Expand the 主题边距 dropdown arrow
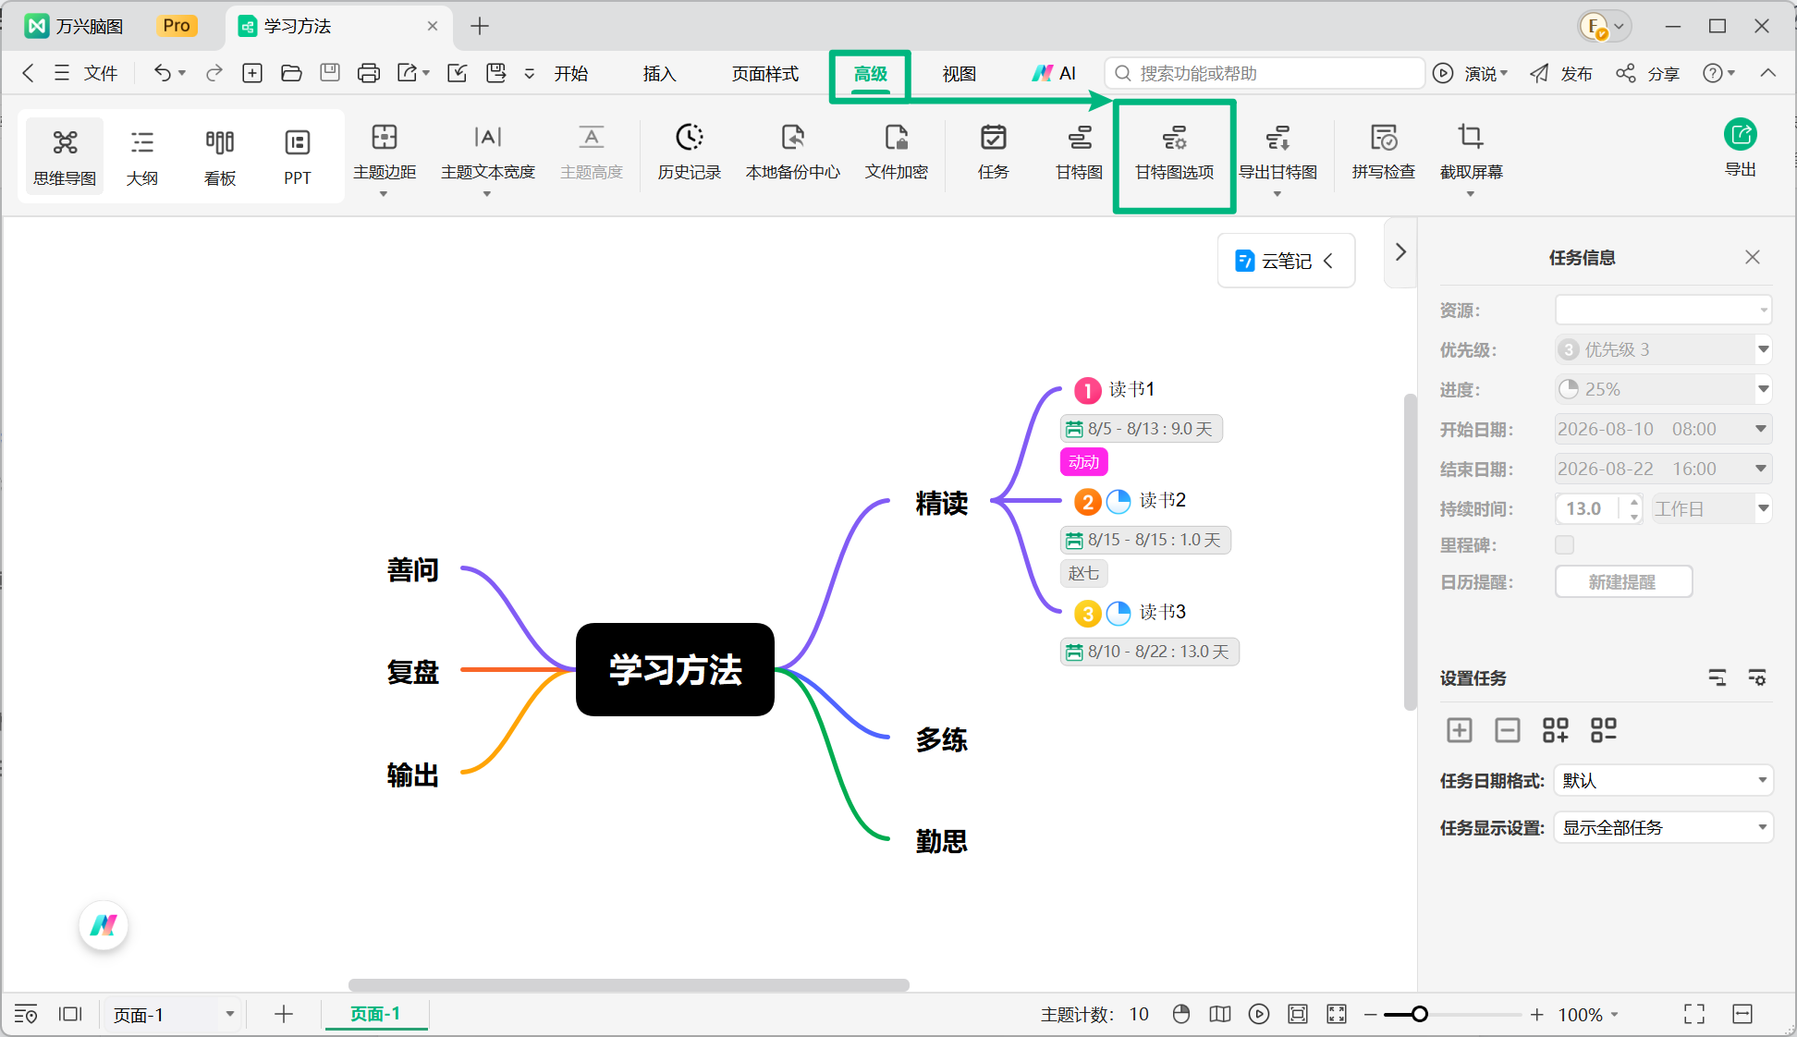The width and height of the screenshot is (1797, 1037). 384,194
